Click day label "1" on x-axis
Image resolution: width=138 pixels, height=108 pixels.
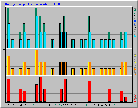tap(9, 105)
